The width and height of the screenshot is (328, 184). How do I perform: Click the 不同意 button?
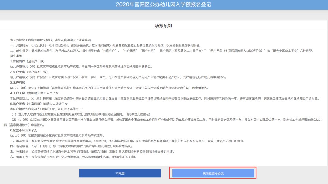(x=120, y=173)
